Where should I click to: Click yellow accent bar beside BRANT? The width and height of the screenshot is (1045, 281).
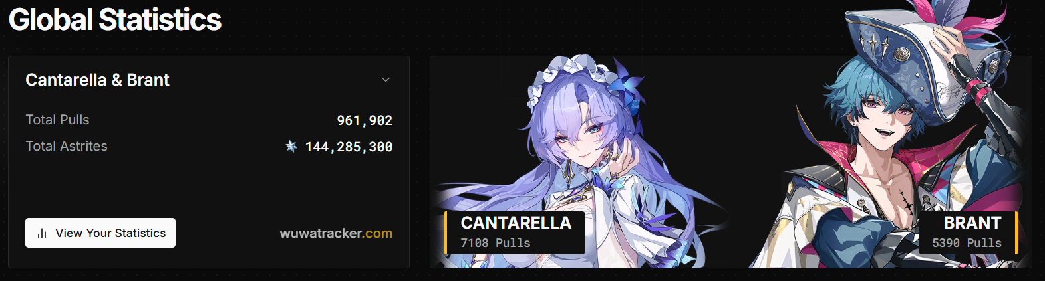(1017, 233)
